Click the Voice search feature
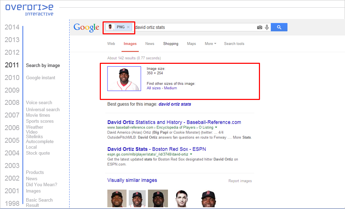This screenshot has height=209, width=345. tap(39, 102)
